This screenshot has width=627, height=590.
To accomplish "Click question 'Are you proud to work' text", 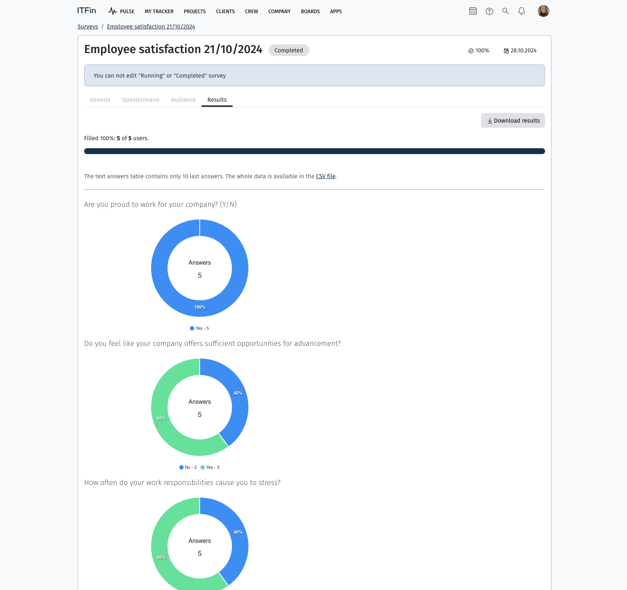I will [161, 205].
